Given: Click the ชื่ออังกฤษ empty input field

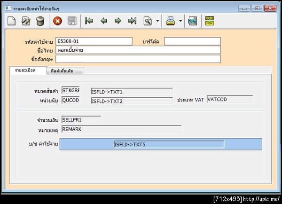Looking at the screenshot, I should pos(138,59).
